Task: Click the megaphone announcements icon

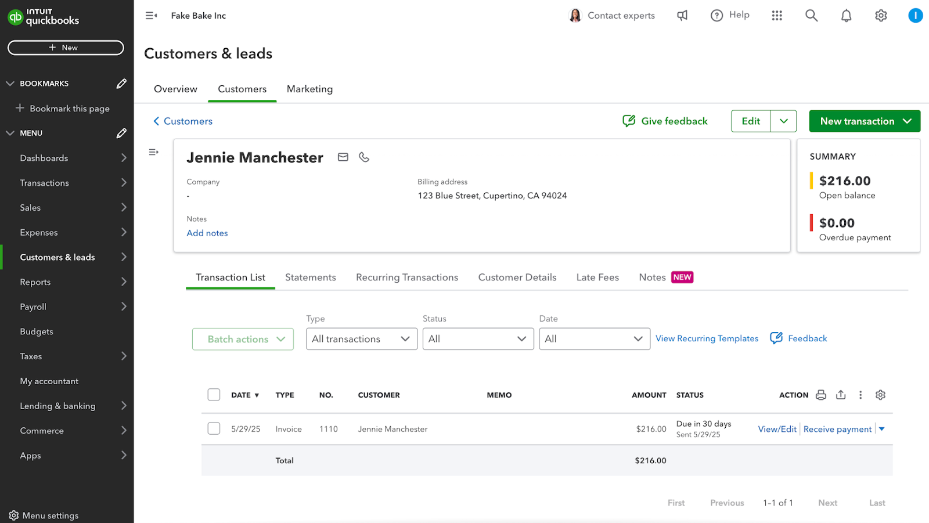Action: (682, 15)
